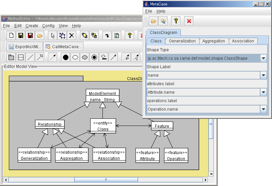This screenshot has height=186, width=272.
Task: Expand the attributes label dropdown arrow
Action: tap(263, 92)
